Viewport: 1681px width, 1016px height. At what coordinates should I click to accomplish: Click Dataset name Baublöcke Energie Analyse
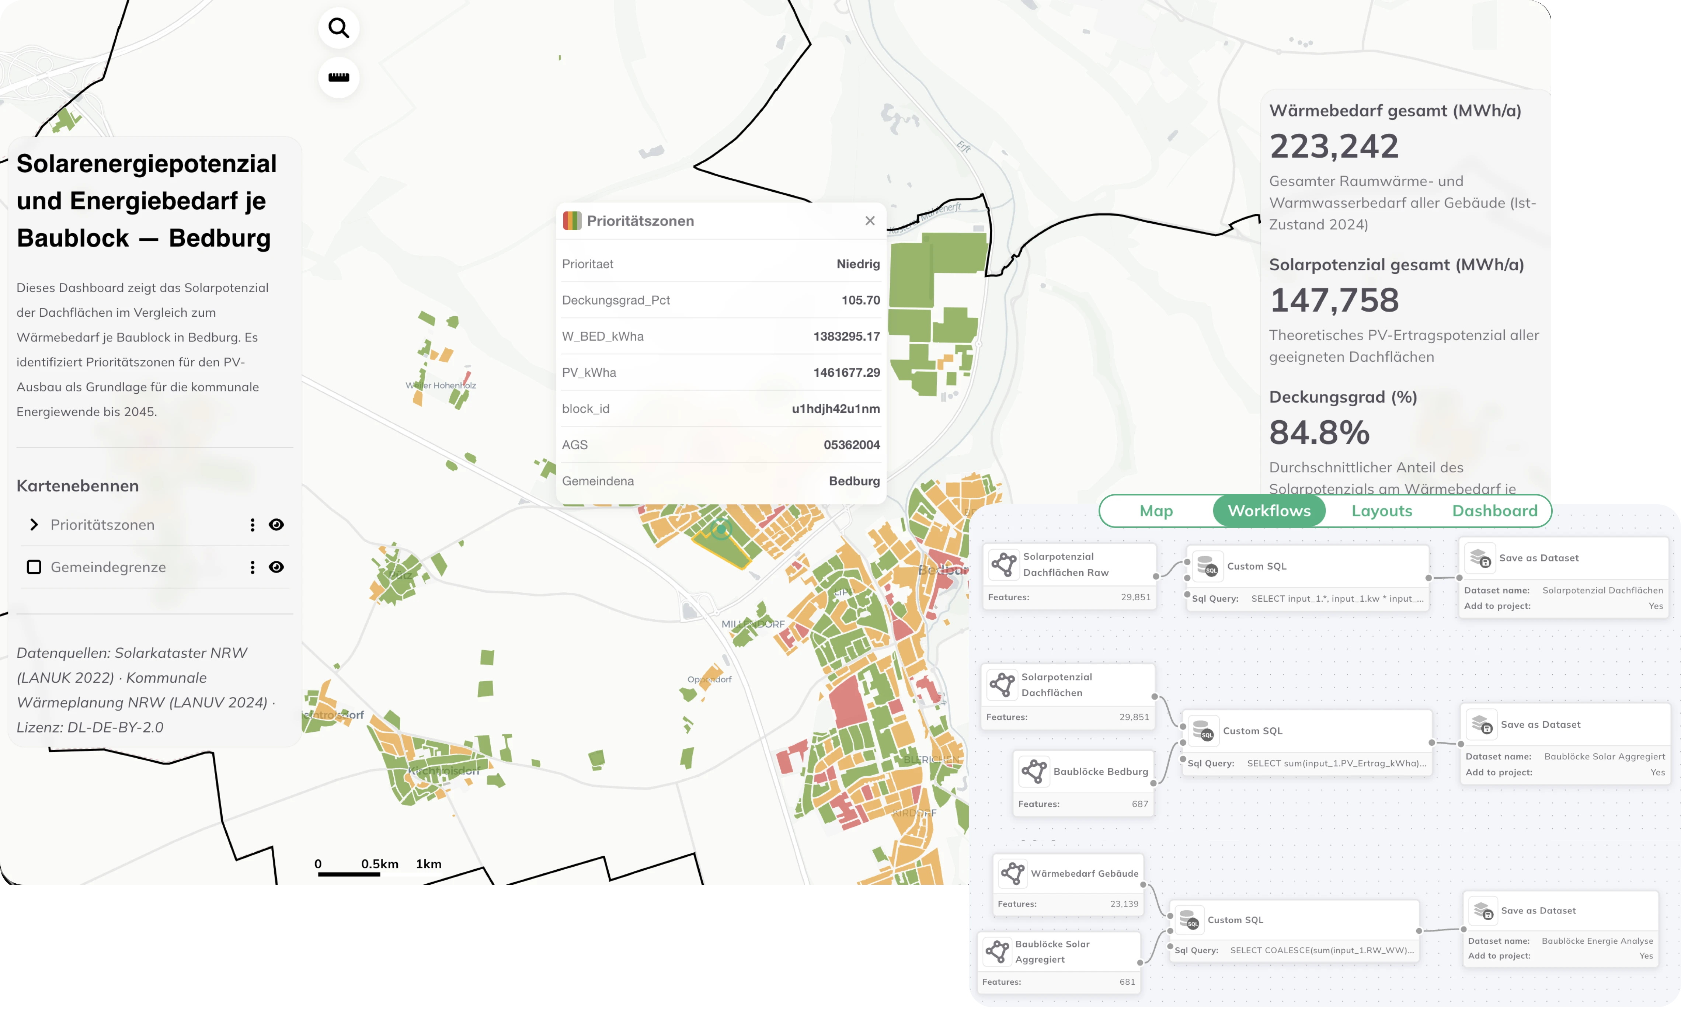pyautogui.click(x=1597, y=941)
